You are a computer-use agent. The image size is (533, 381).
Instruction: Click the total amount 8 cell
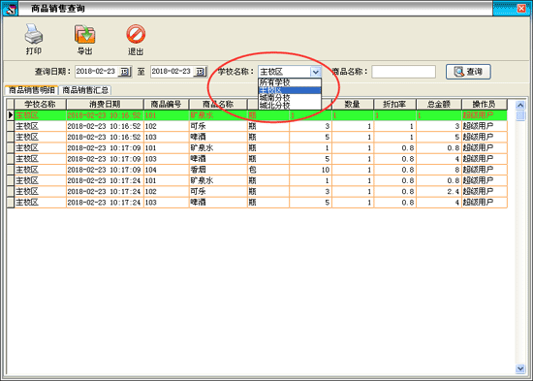coord(439,170)
